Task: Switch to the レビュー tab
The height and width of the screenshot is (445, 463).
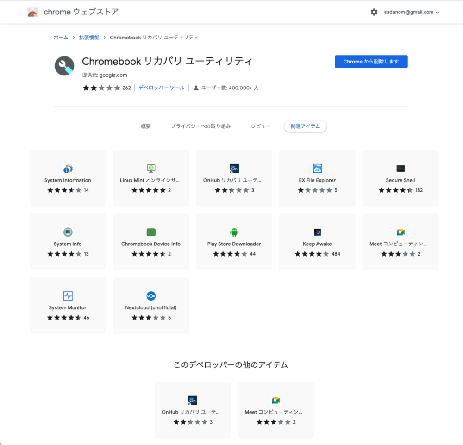Action: point(261,126)
